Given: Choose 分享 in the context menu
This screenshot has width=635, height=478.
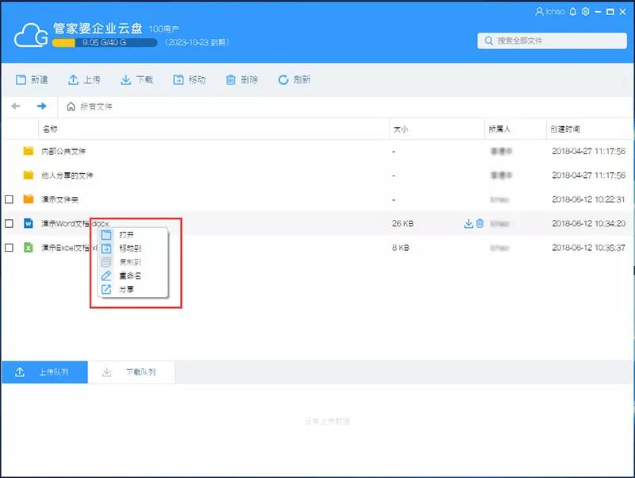Looking at the screenshot, I should pos(133,289).
